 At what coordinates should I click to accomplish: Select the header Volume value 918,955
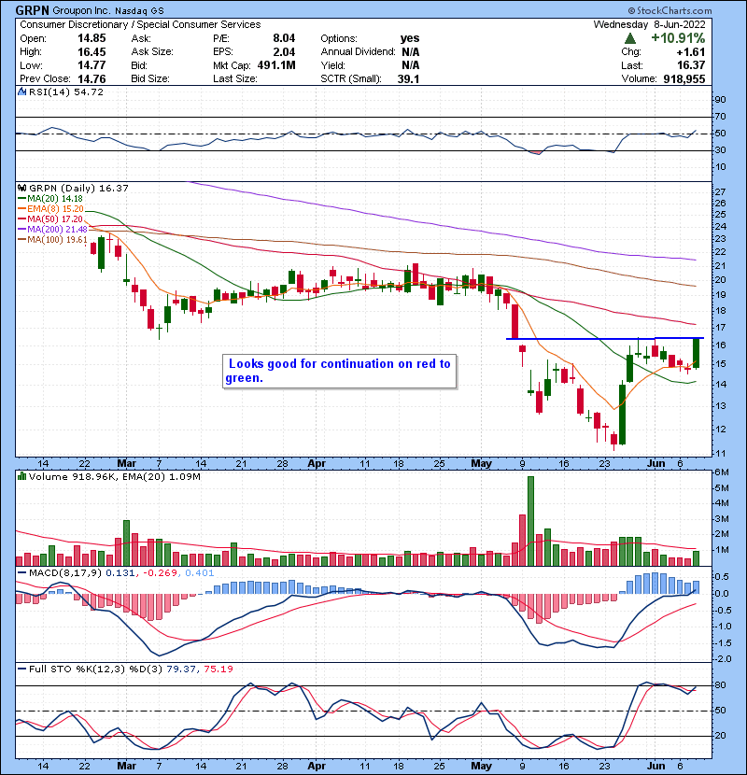coord(684,78)
